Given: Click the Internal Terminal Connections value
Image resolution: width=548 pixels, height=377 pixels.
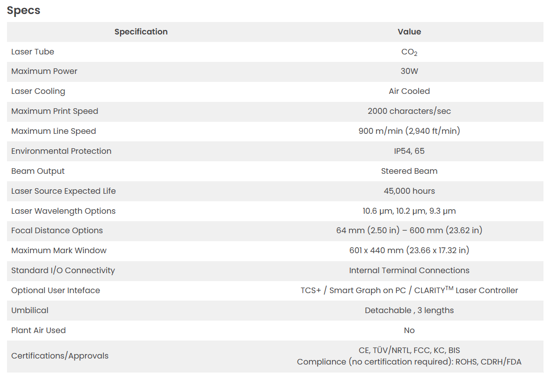Looking at the screenshot, I should [409, 271].
